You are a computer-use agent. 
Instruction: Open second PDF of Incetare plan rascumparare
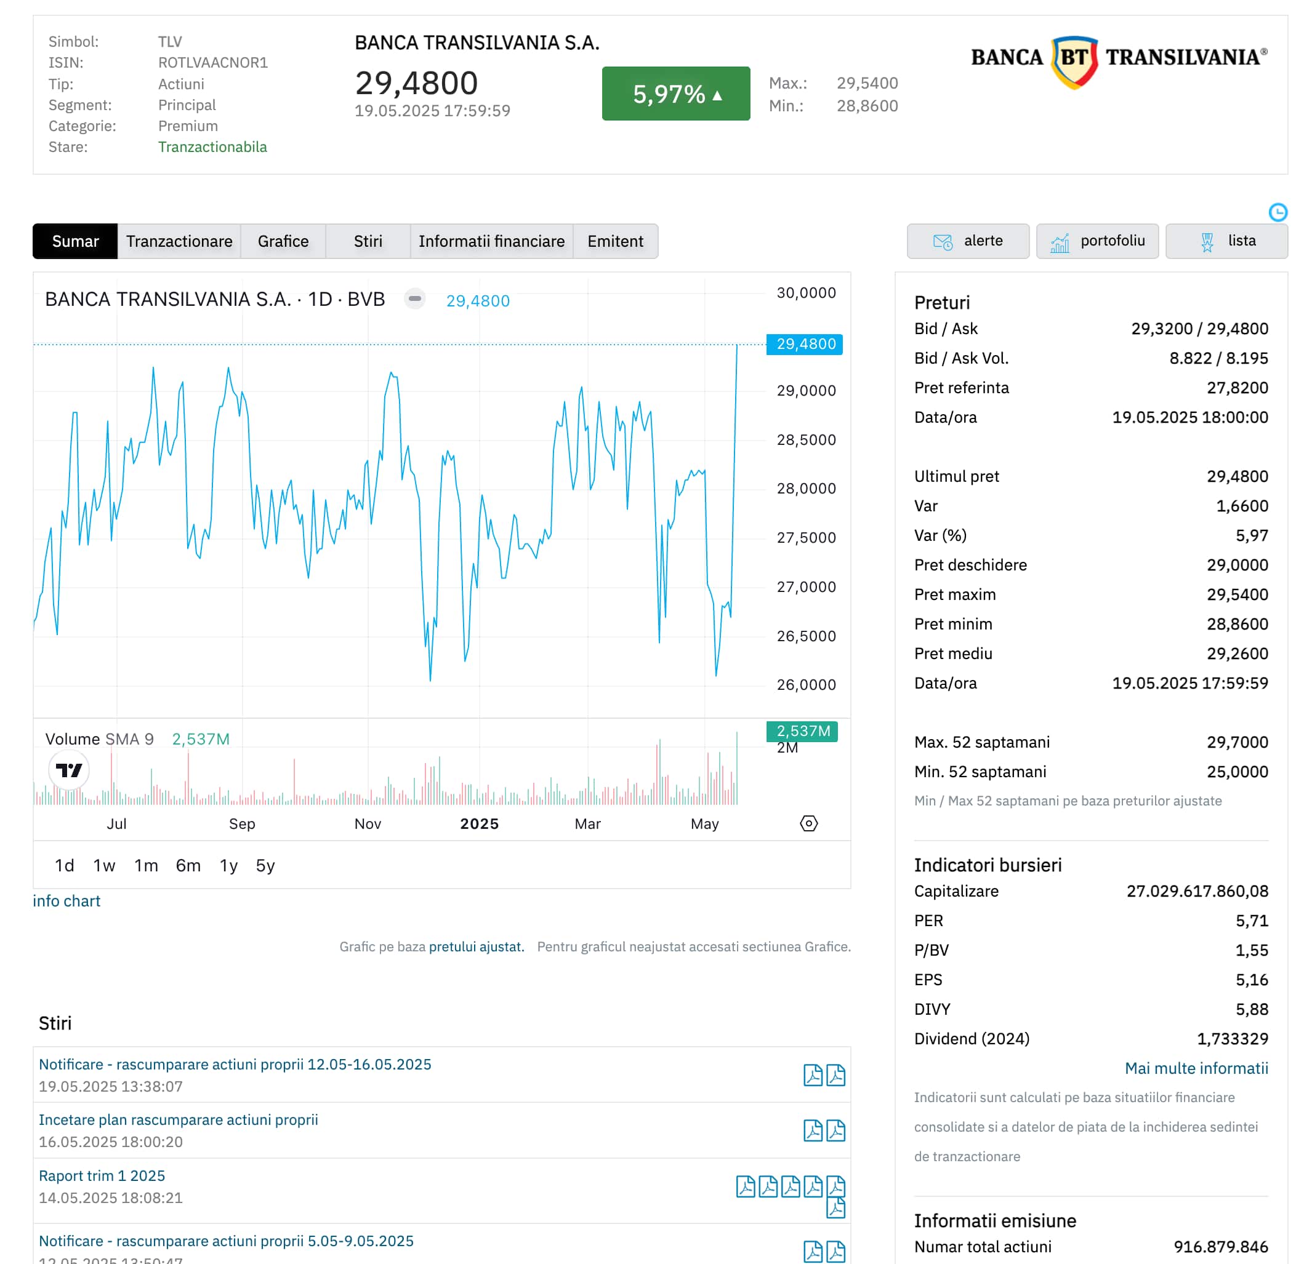click(x=835, y=1130)
